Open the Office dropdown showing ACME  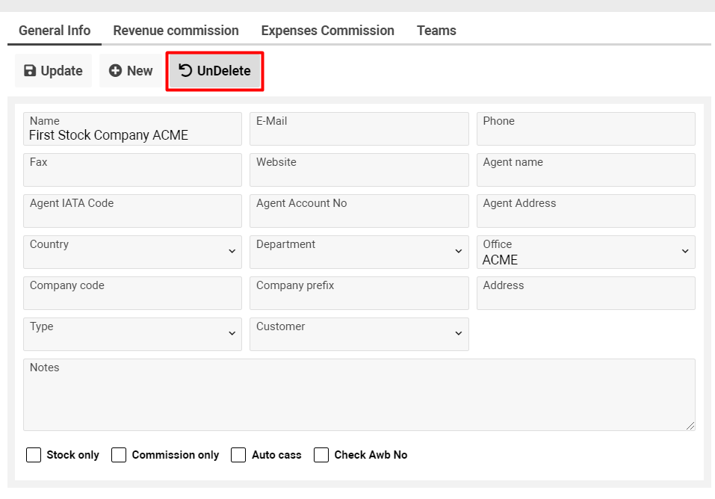point(586,252)
